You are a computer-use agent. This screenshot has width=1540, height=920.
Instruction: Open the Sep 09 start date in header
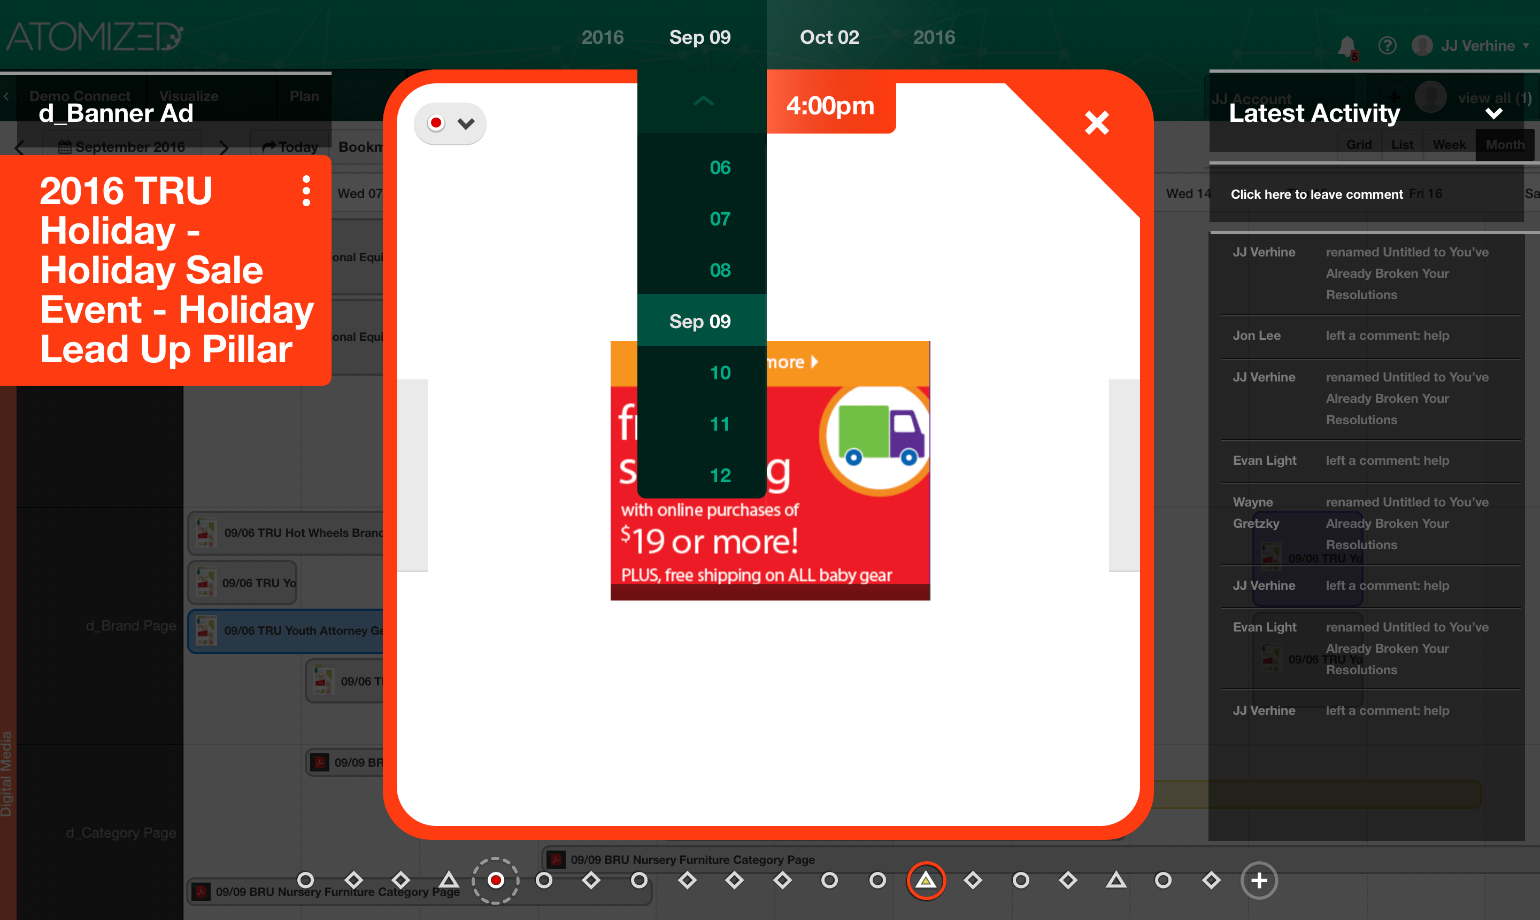(700, 37)
